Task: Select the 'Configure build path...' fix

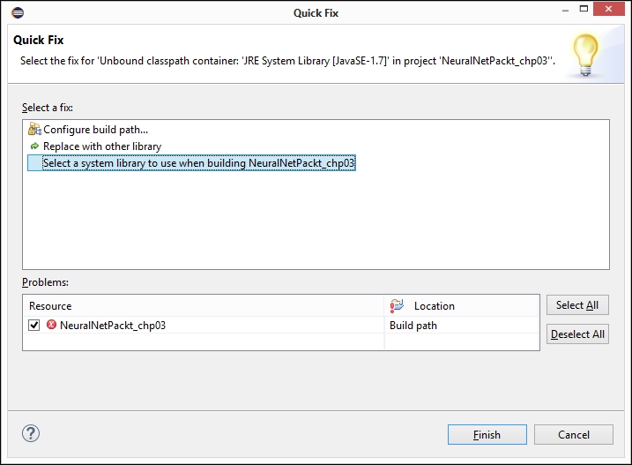Action: point(95,130)
